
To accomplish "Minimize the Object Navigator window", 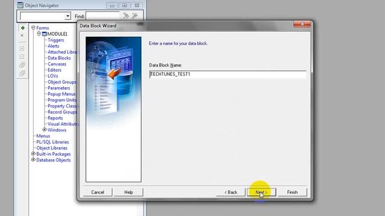I will click(x=112, y=5).
